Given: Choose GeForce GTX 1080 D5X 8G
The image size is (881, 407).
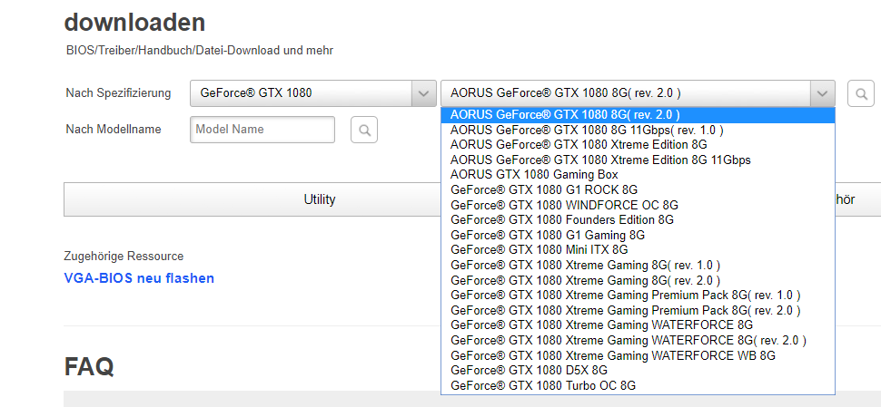Looking at the screenshot, I should [638, 370].
